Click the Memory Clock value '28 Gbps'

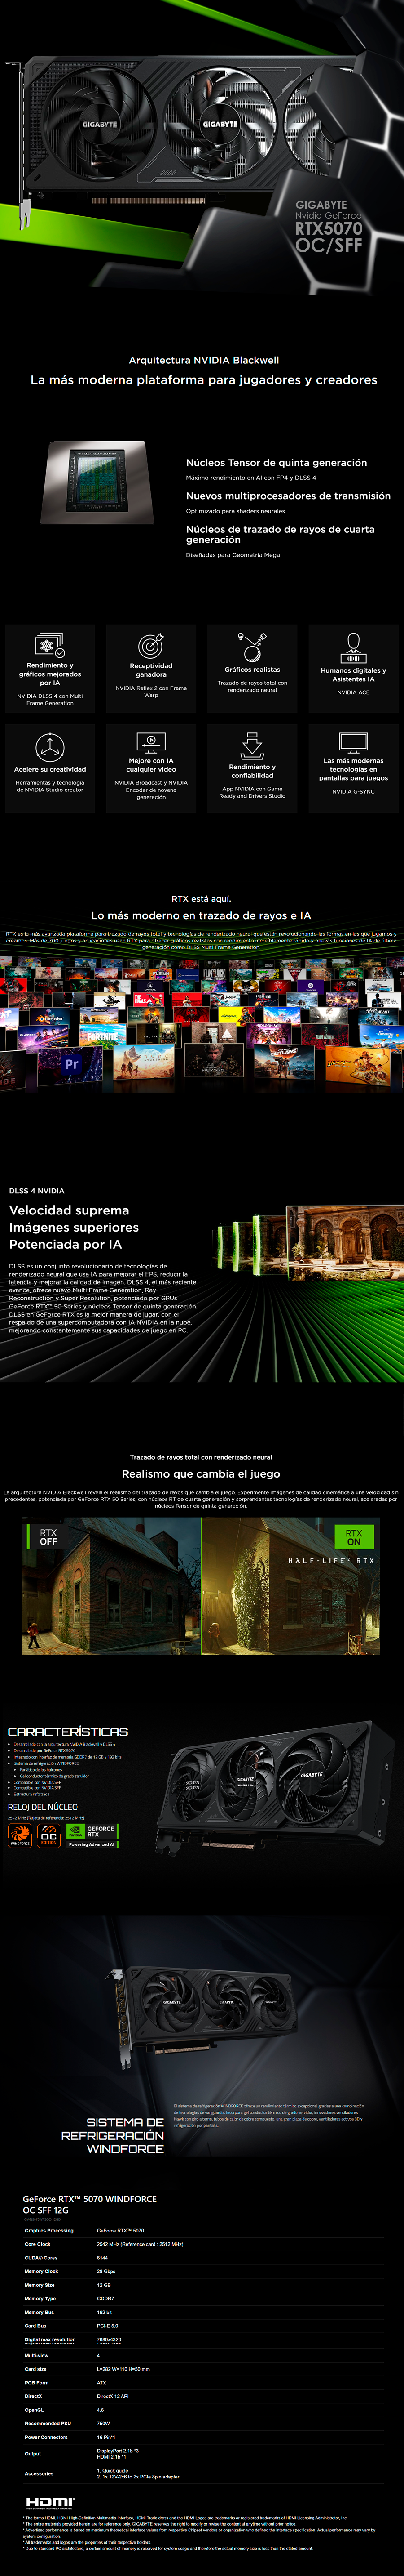106,2271
